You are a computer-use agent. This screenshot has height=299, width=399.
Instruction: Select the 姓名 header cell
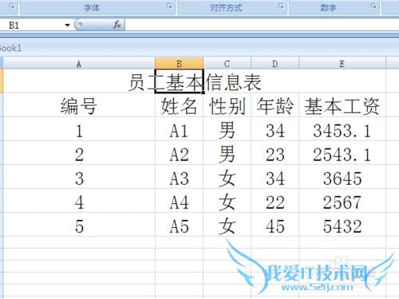(180, 105)
